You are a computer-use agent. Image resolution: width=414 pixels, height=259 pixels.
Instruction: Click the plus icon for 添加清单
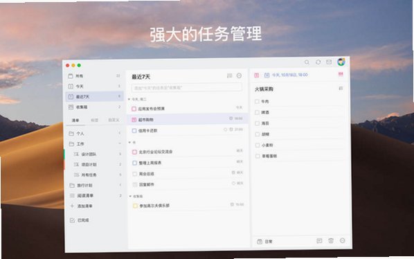[x=72, y=206]
